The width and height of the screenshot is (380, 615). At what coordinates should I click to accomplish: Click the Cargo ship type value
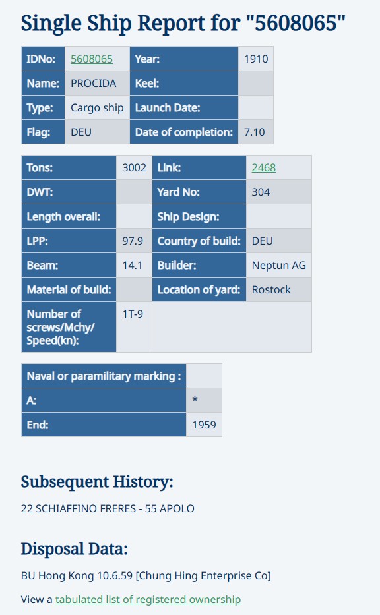click(x=97, y=107)
